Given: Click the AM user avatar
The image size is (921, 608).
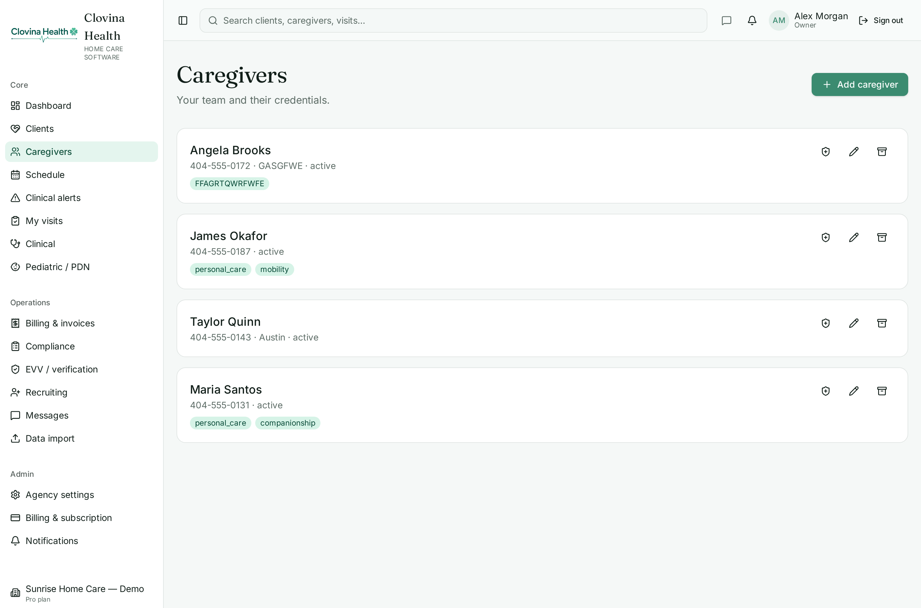Looking at the screenshot, I should coord(779,20).
